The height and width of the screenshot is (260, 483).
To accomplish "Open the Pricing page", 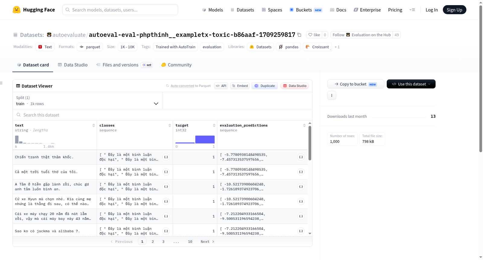I will pyautogui.click(x=395, y=10).
